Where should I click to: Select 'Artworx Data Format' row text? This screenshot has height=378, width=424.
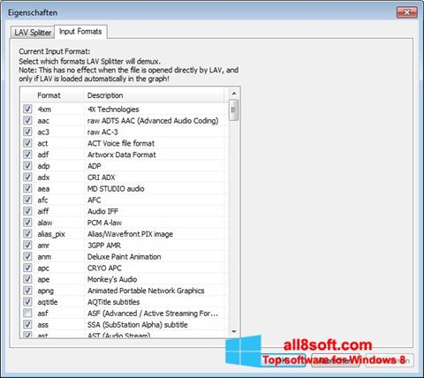point(122,155)
